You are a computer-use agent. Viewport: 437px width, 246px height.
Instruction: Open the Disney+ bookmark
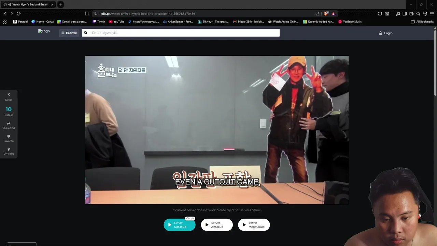pos(213,22)
